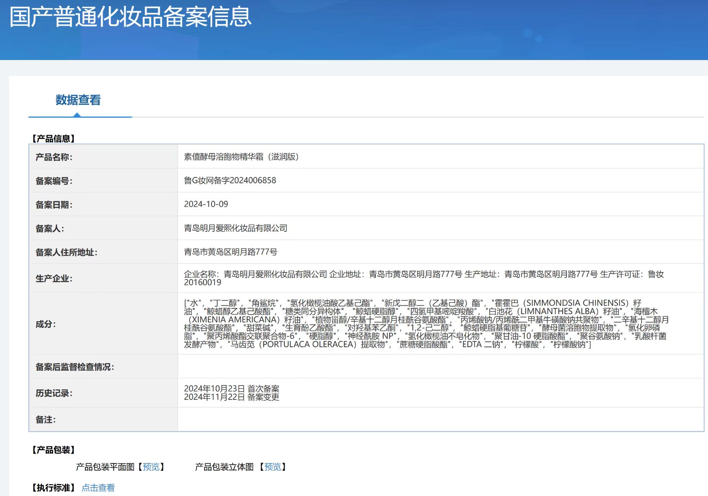
Task: Open the 点击查看 link for 执行标准
Action: (98, 488)
